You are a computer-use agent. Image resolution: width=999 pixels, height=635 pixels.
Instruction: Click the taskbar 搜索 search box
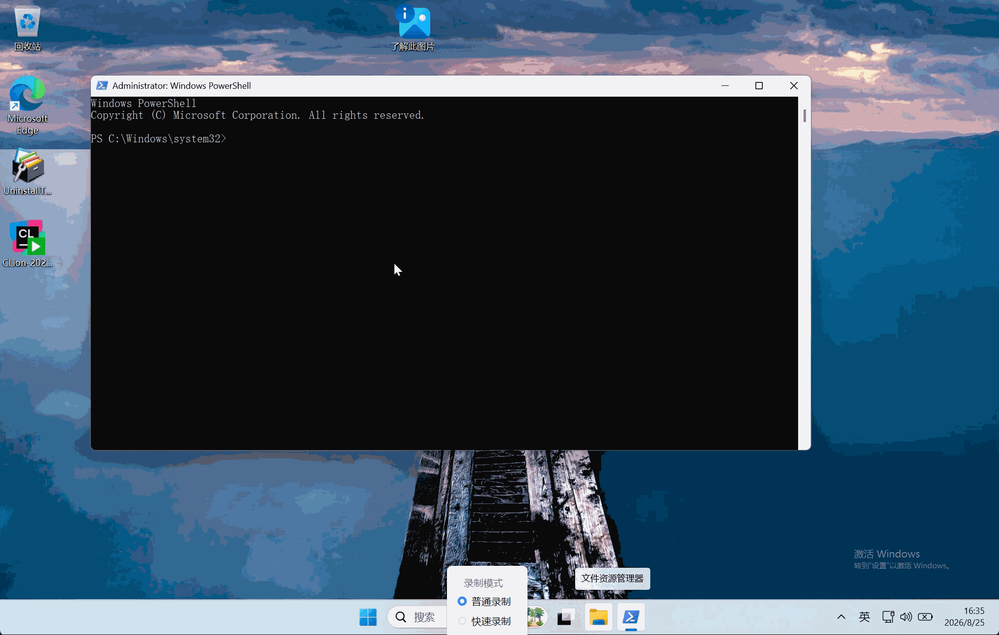[x=416, y=617]
